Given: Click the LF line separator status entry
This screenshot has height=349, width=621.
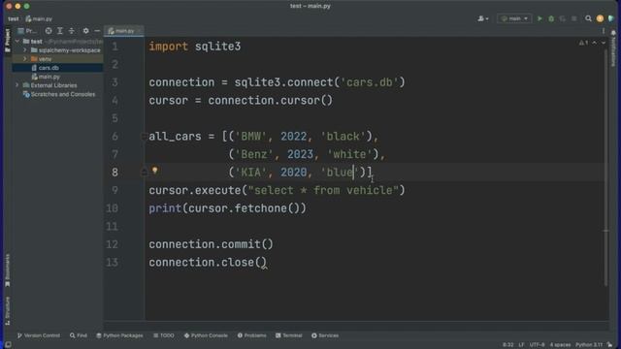Looking at the screenshot, I should (x=521, y=345).
